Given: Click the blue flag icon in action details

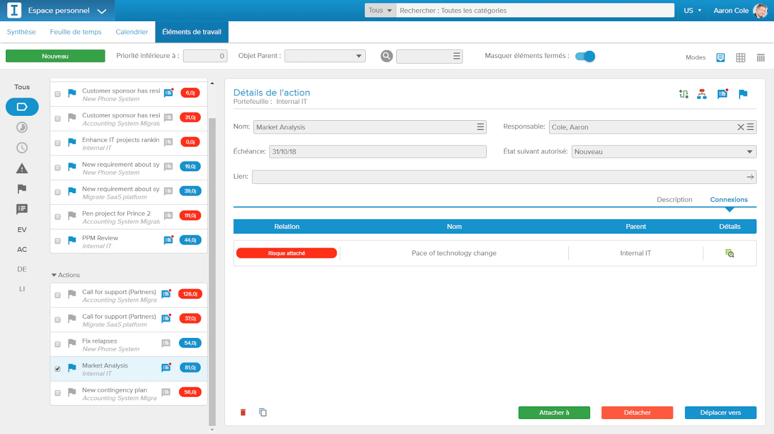Looking at the screenshot, I should (743, 94).
